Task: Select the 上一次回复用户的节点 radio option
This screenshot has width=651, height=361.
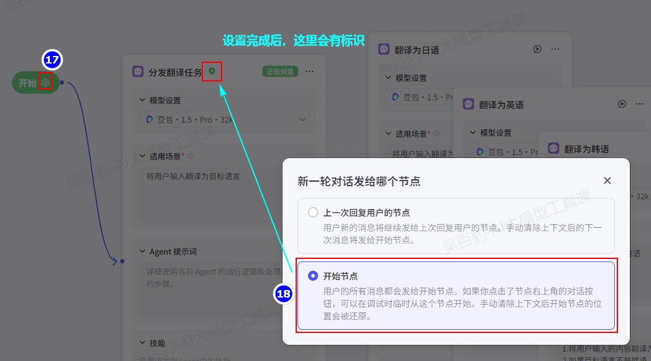Action: point(313,213)
